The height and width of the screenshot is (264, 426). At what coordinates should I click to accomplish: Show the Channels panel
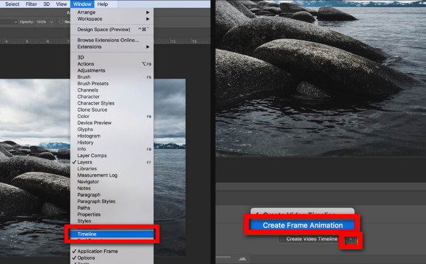[112, 90]
